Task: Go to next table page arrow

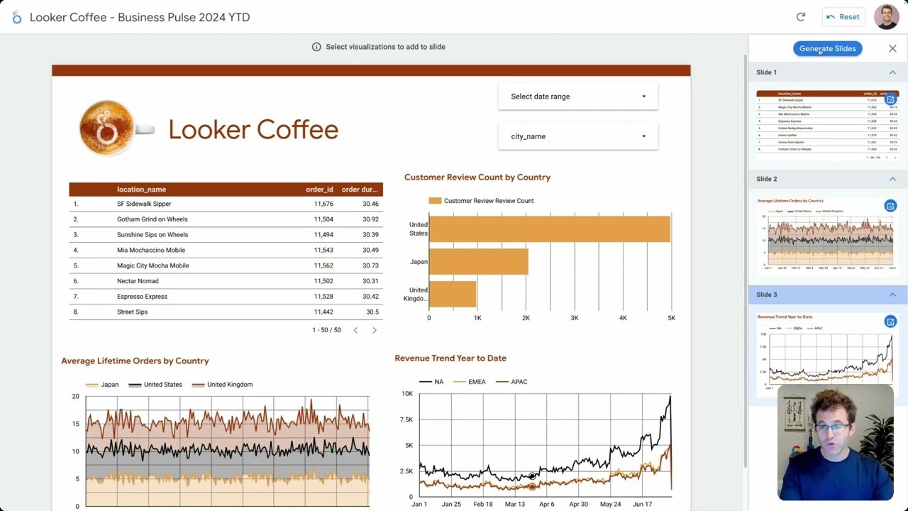Action: [x=375, y=330]
